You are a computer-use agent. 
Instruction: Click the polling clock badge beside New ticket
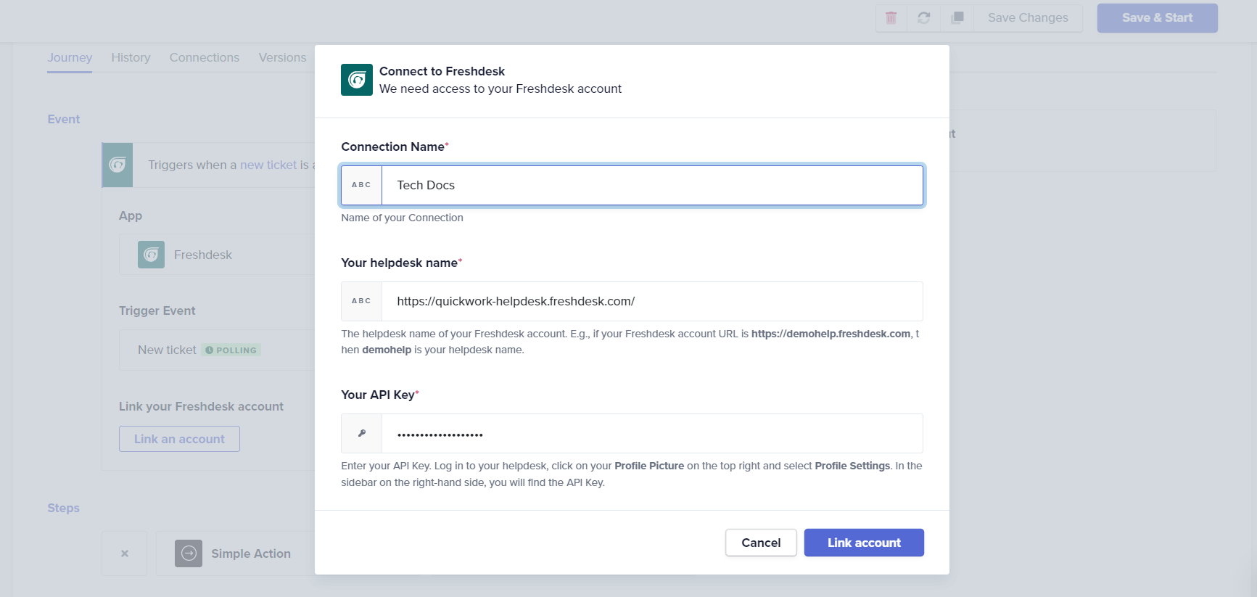[x=231, y=350]
